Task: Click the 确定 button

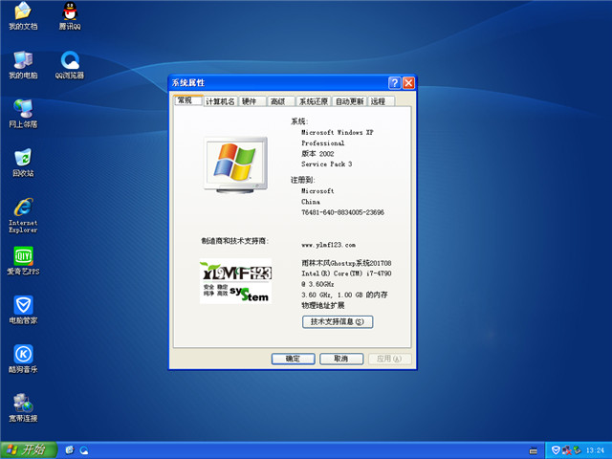Action: click(294, 359)
